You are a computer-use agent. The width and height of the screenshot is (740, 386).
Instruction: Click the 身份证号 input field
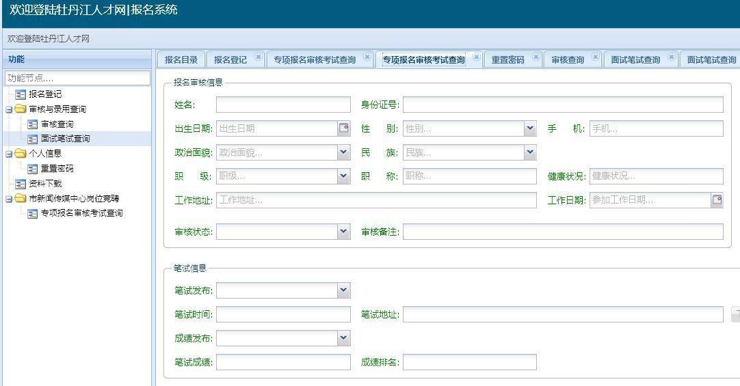pyautogui.click(x=562, y=105)
